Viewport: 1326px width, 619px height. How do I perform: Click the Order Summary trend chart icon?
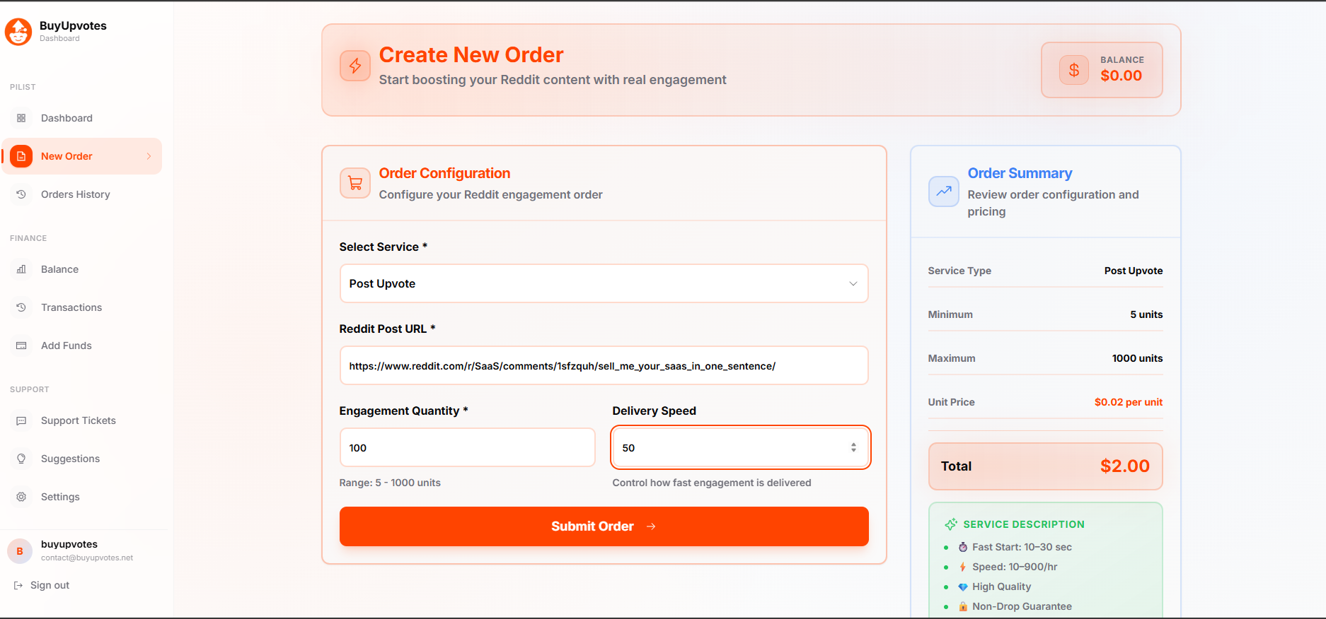click(943, 191)
